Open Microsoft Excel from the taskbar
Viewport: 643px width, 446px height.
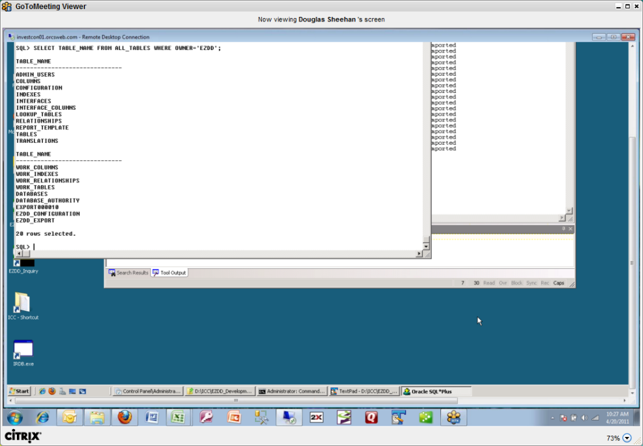coord(179,417)
